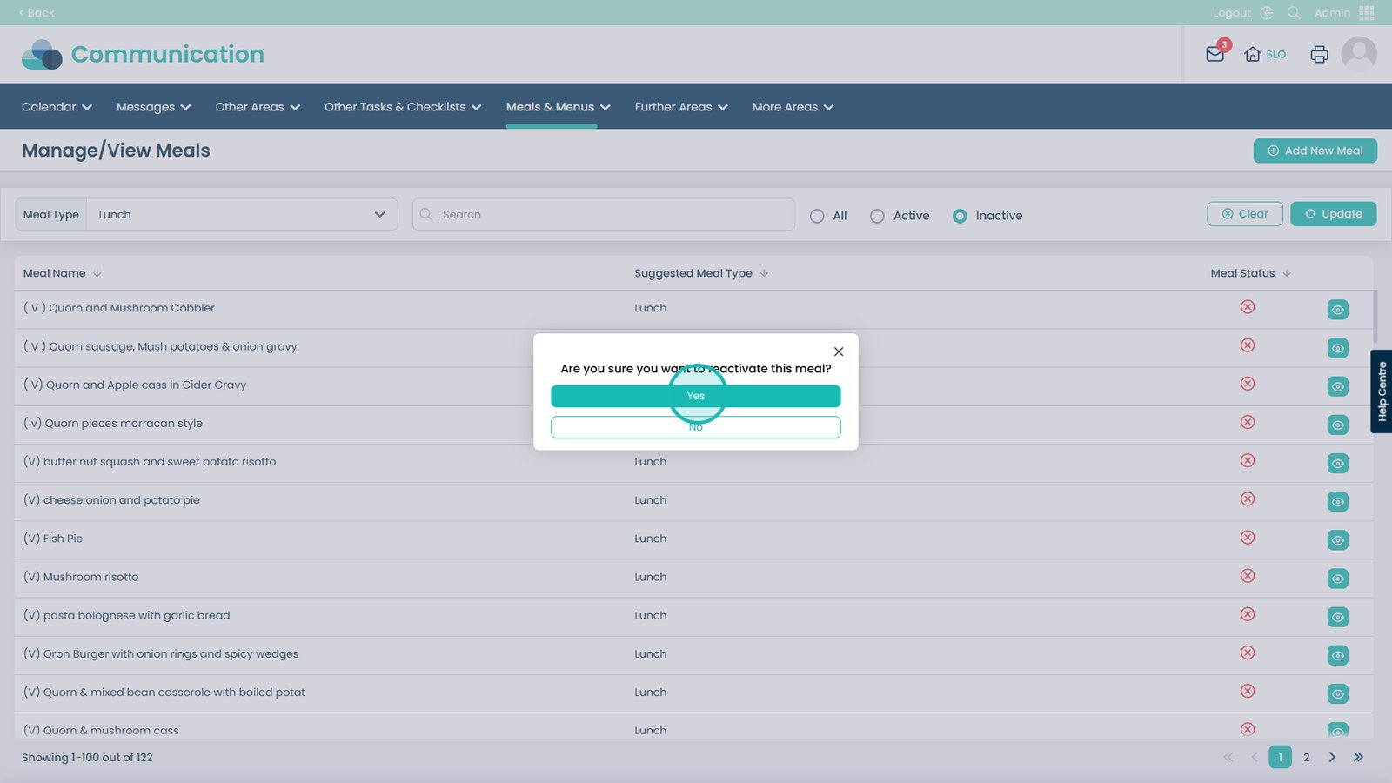The image size is (1392, 783).
Task: Select the All radio button
Action: tap(817, 216)
